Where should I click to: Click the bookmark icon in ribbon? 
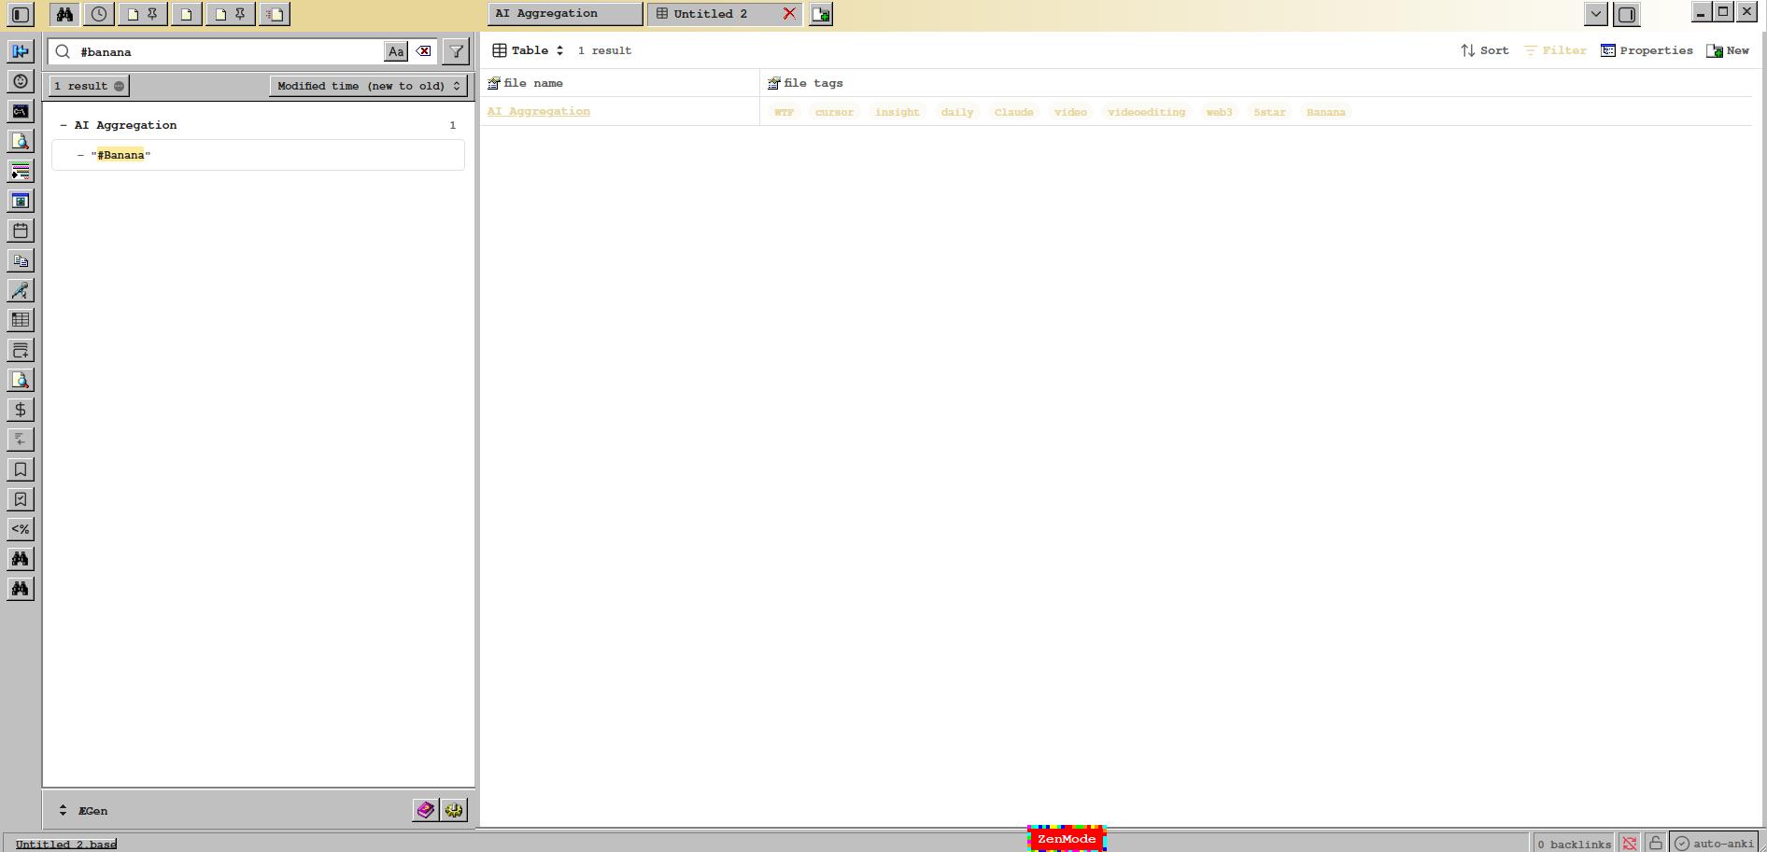pos(21,469)
